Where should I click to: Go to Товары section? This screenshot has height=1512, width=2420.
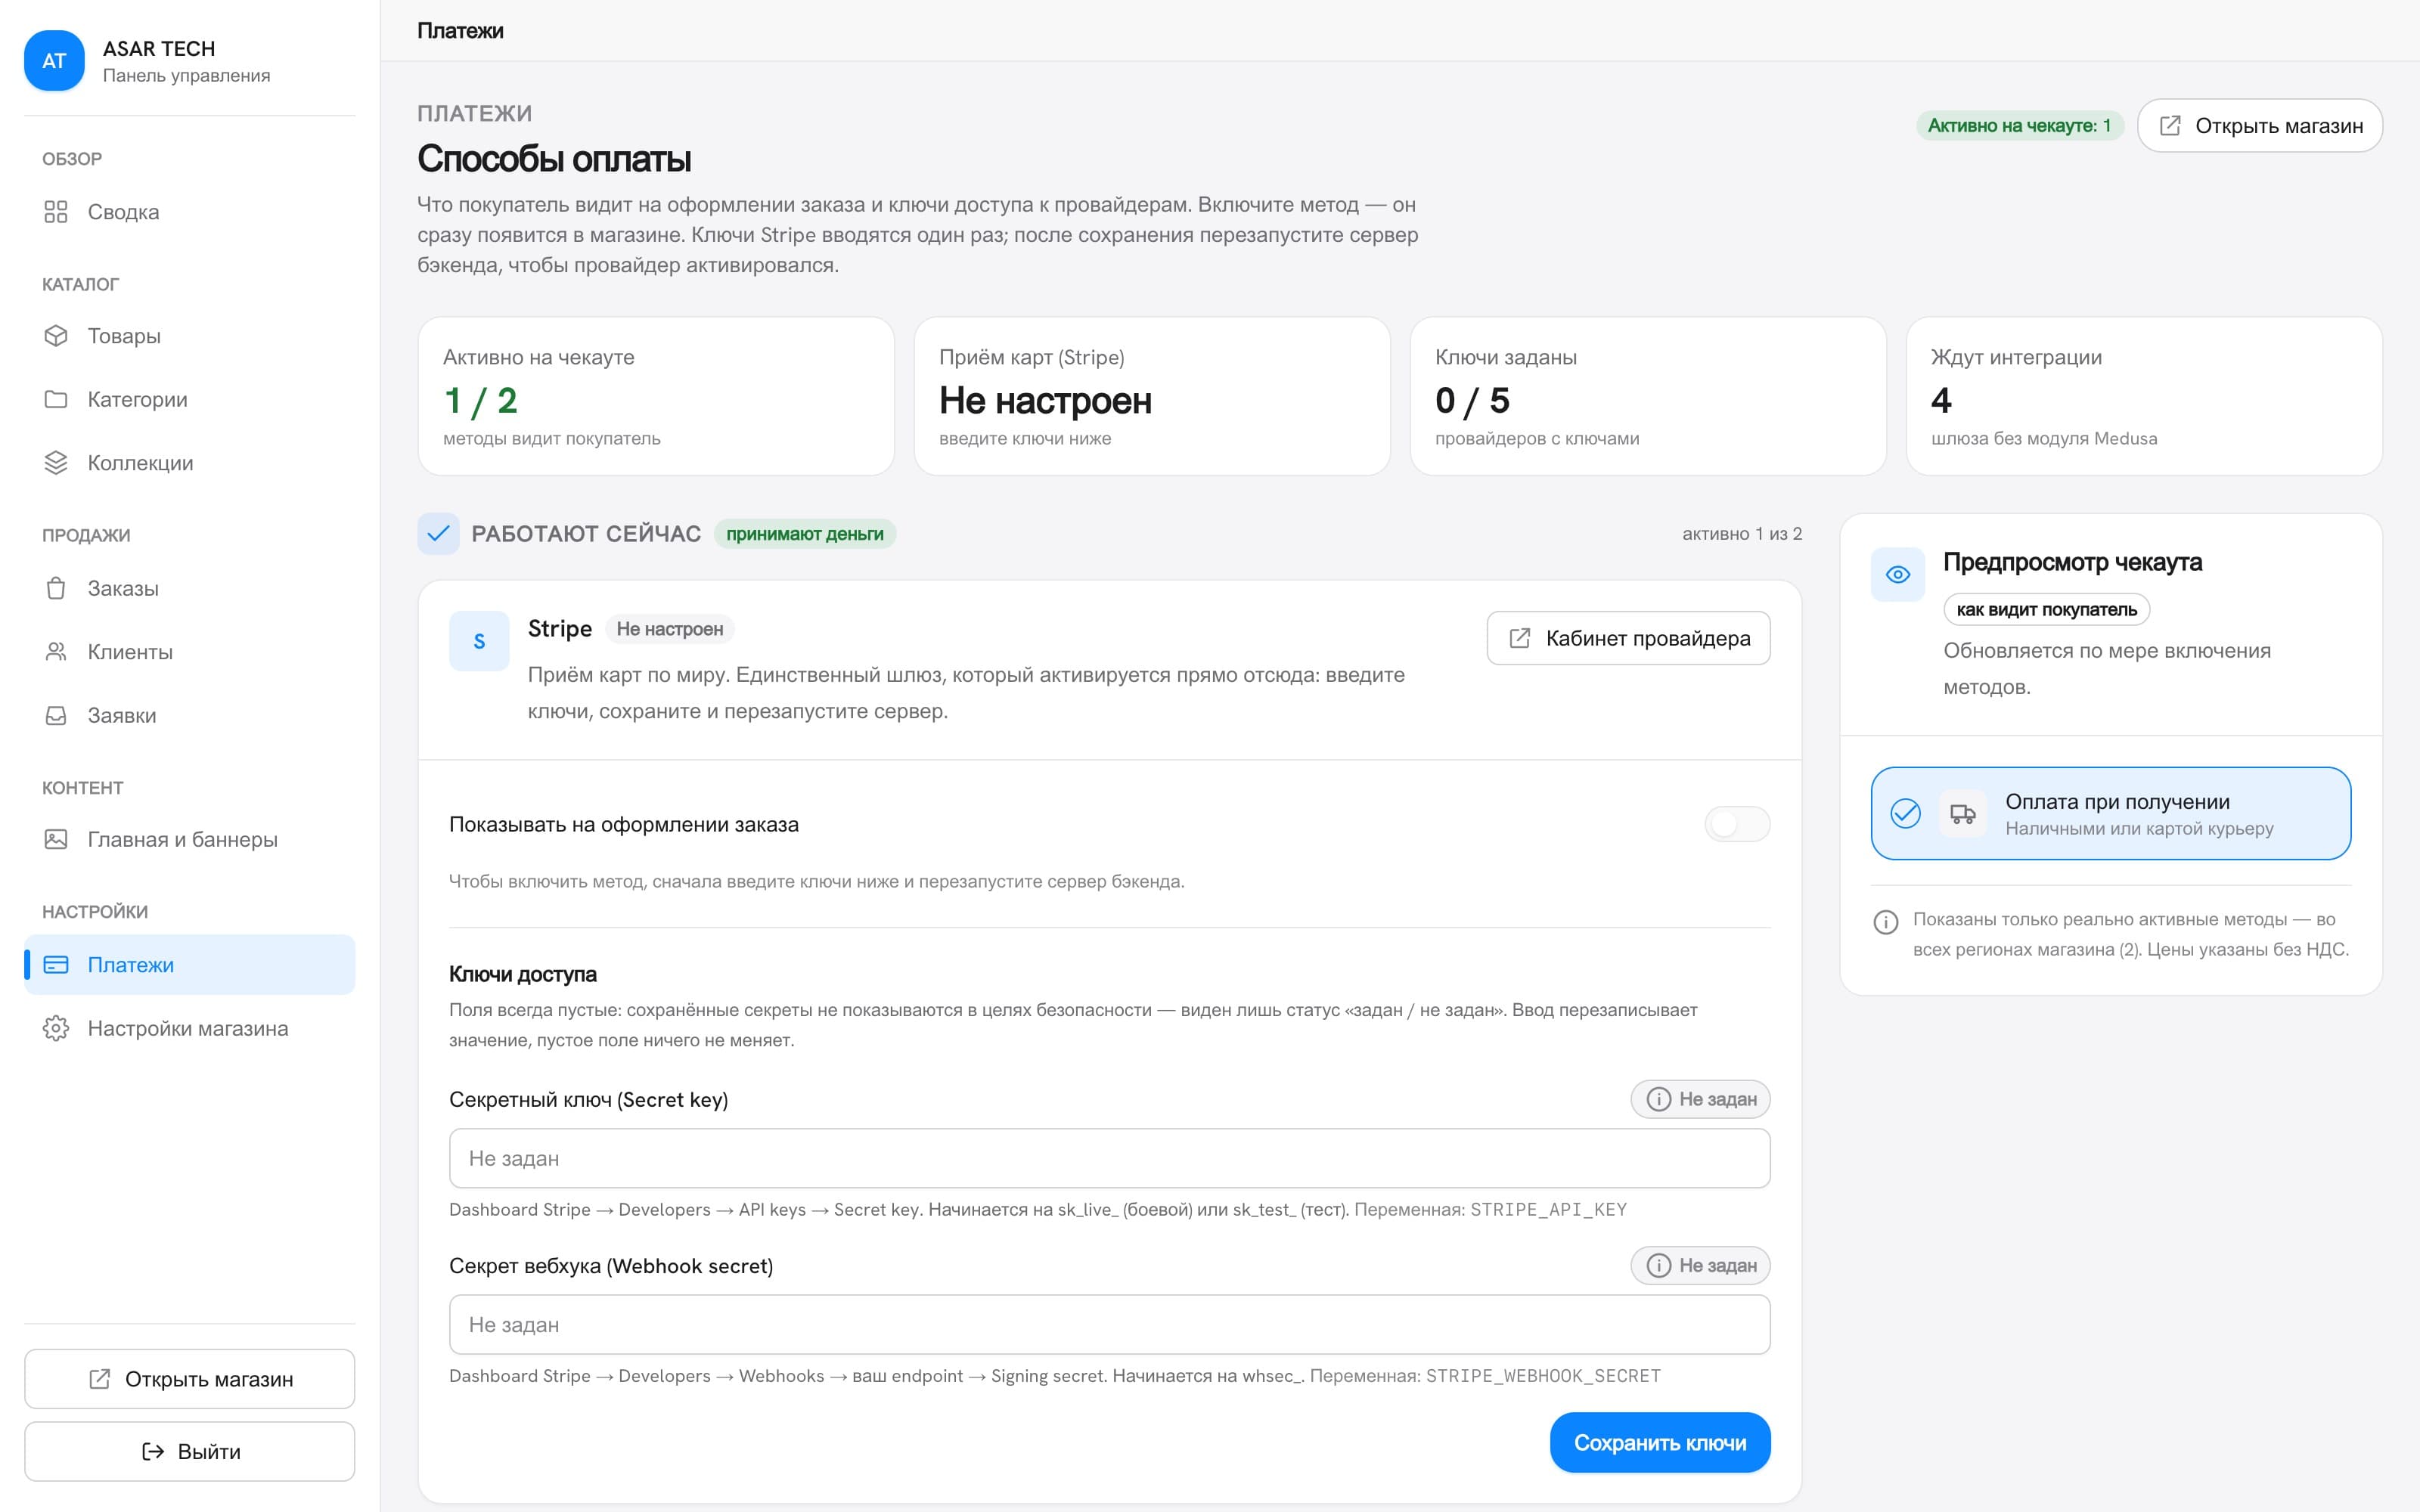[189, 336]
